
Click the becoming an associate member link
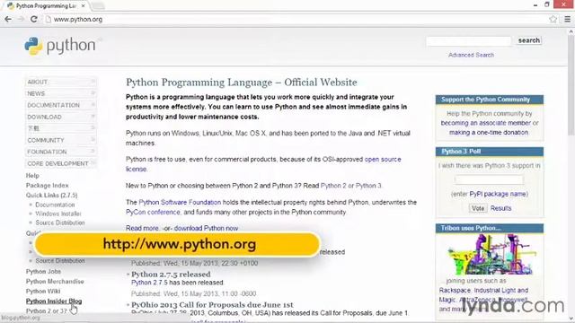coord(485,123)
